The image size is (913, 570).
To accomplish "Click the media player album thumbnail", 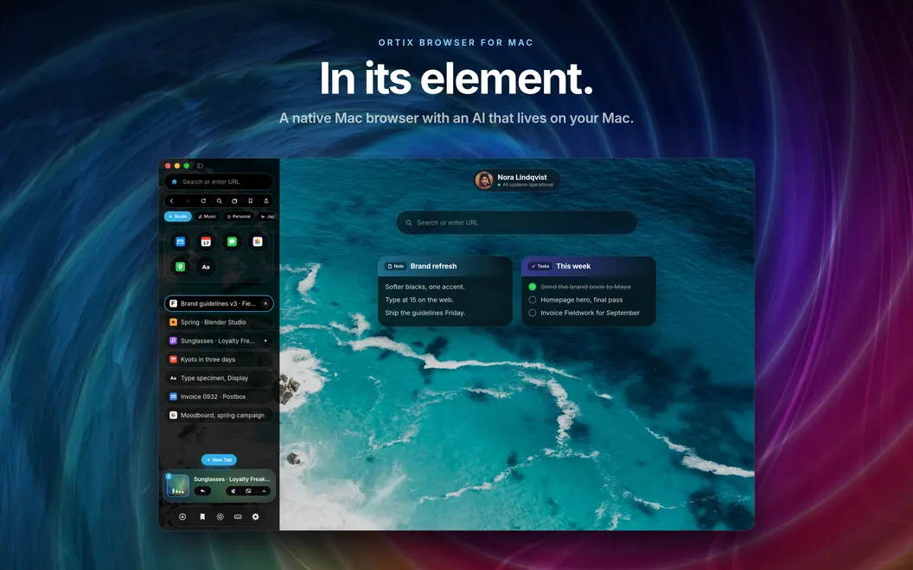I will (178, 485).
